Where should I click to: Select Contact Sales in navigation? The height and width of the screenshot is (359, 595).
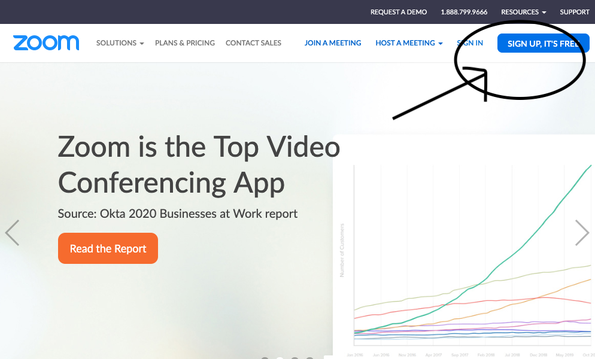pos(253,43)
